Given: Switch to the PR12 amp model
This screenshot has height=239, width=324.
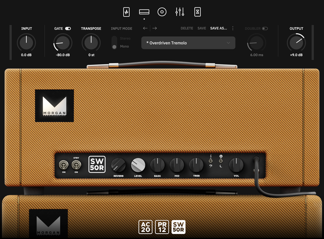Looking at the screenshot, I should (x=162, y=227).
